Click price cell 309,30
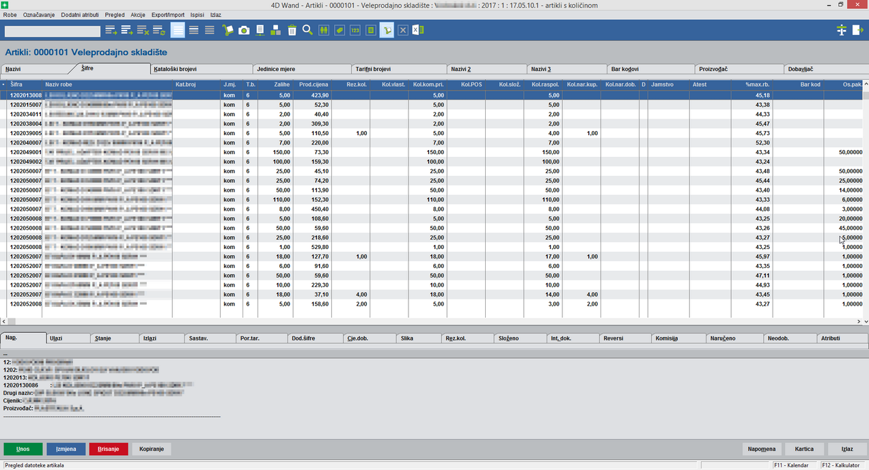869x470 pixels. pos(313,123)
